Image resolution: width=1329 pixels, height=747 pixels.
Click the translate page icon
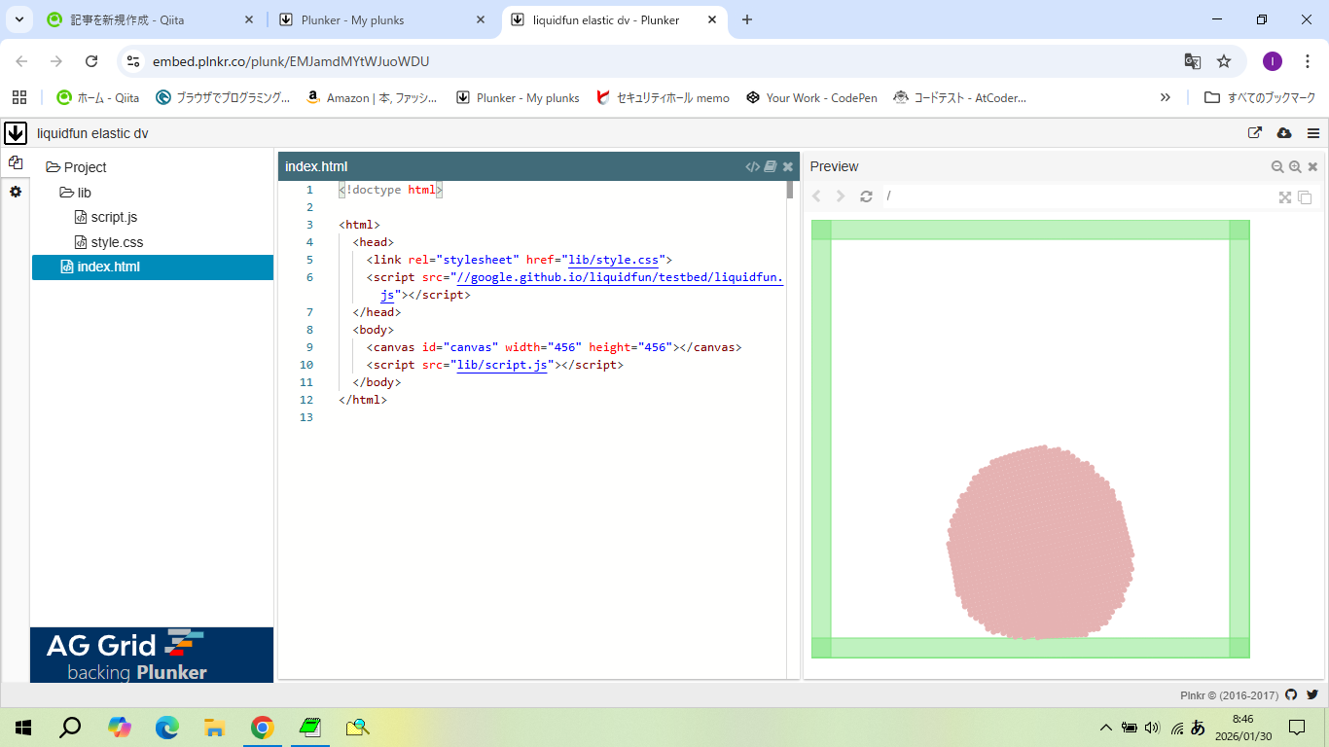(1192, 61)
